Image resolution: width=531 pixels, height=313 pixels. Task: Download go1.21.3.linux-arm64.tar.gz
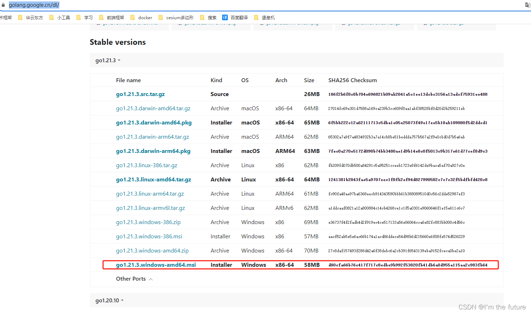150,194
